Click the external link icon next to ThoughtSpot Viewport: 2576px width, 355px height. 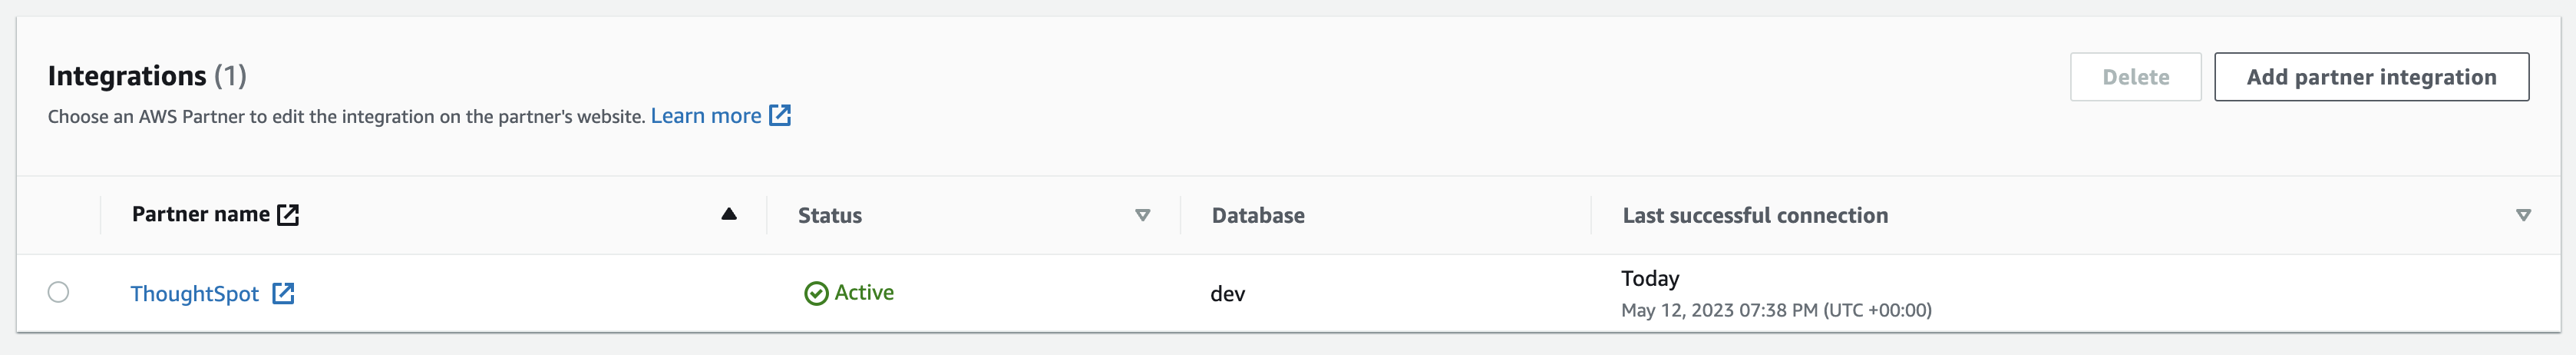[283, 293]
